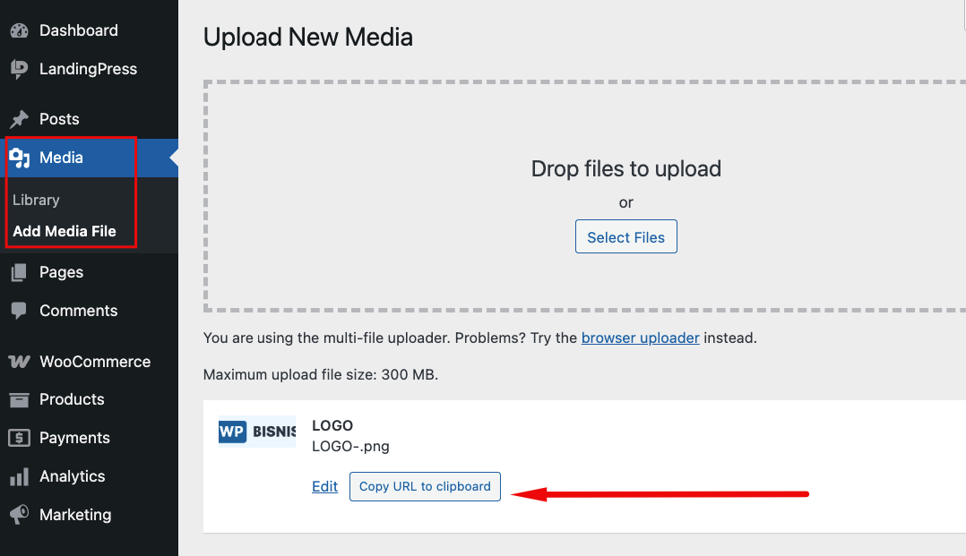Click the Analytics bar chart icon

19,476
